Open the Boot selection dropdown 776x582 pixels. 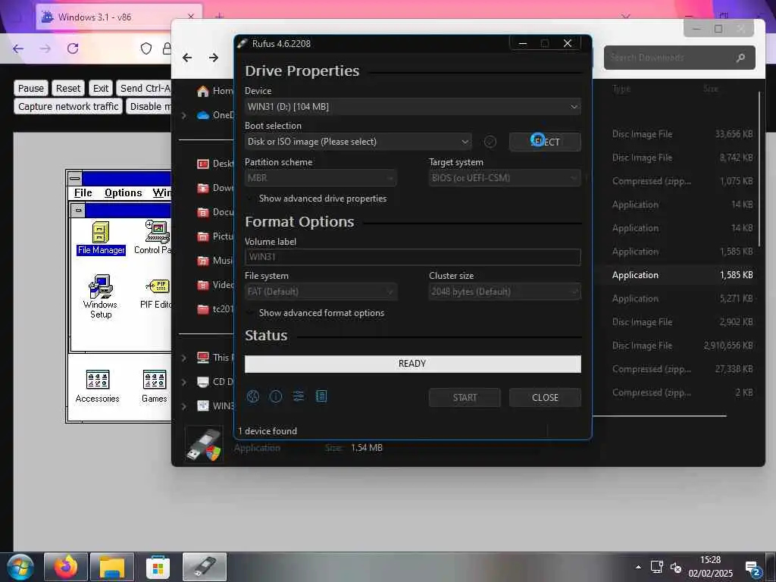[x=358, y=142]
